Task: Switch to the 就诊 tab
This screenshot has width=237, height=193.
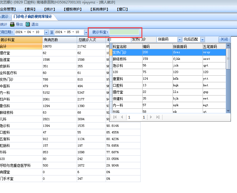Action: (5, 17)
